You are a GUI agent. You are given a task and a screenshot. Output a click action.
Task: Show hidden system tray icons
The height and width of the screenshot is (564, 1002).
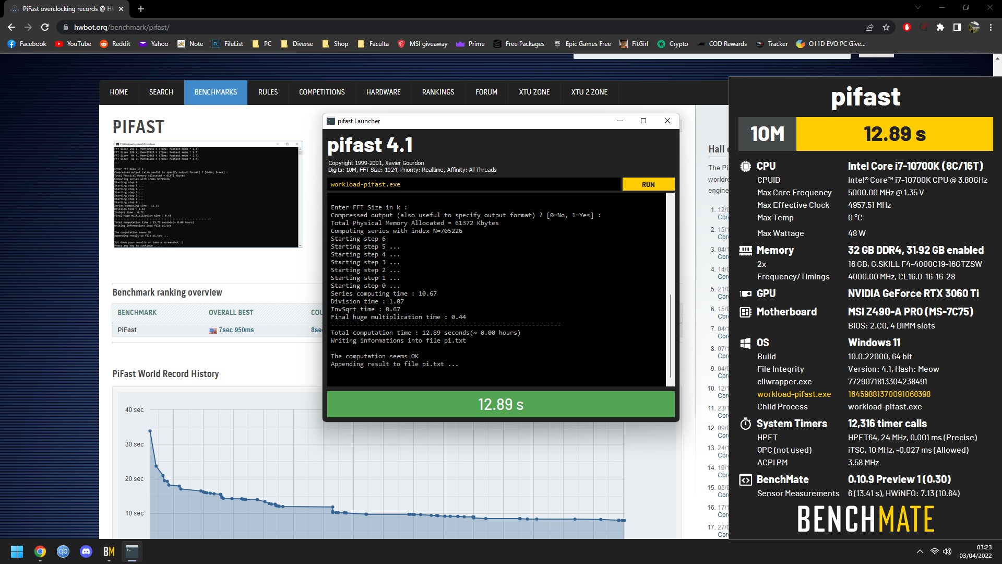pos(920,551)
